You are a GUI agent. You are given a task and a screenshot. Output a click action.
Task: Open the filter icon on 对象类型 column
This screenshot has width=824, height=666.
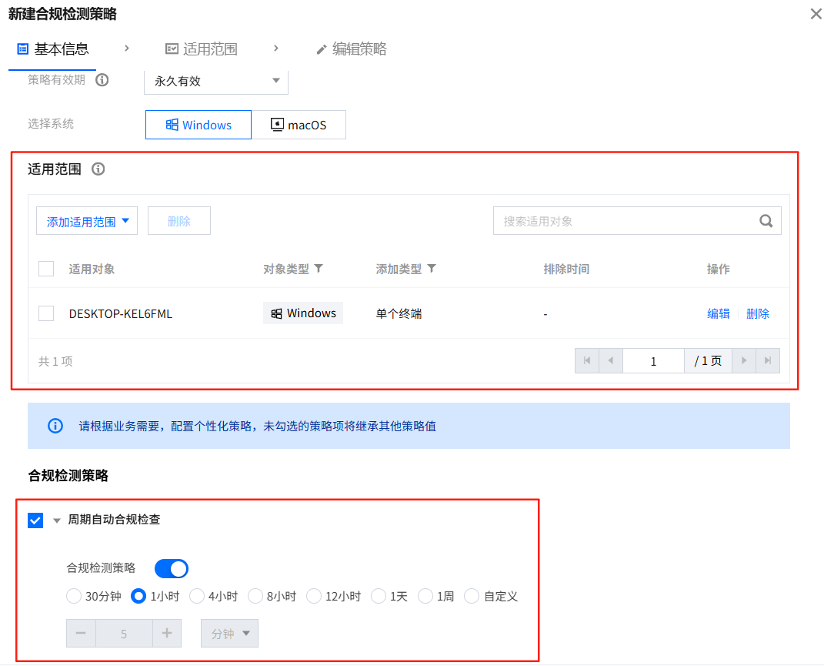pos(320,267)
